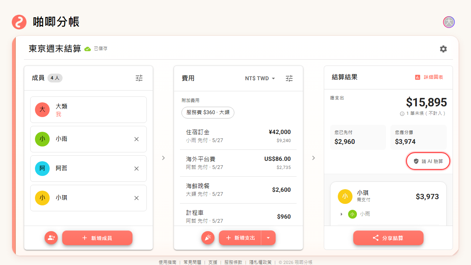This screenshot has width=471, height=265.
Task: Open the 常見問題 footer link
Action: [x=192, y=262]
